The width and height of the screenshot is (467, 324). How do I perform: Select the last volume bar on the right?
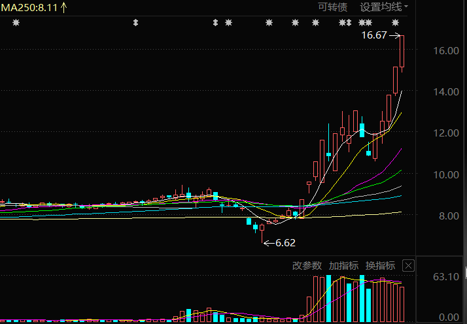[402, 304]
